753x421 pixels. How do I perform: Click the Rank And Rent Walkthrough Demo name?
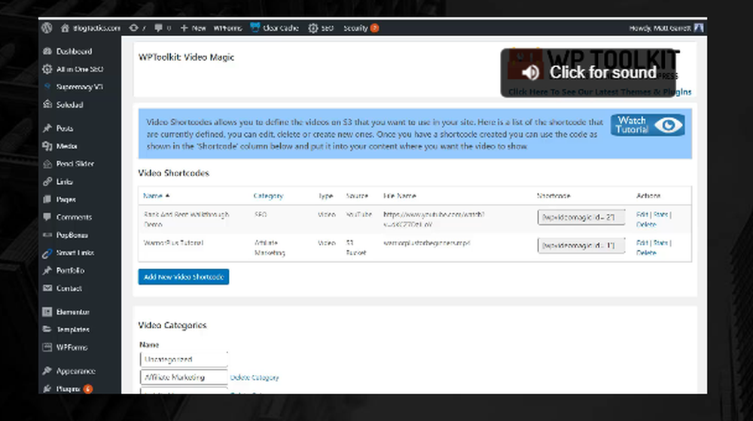[x=186, y=219]
